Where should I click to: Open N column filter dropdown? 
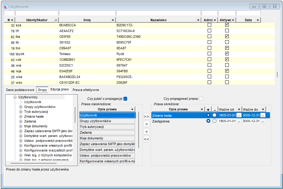click(x=12, y=20)
